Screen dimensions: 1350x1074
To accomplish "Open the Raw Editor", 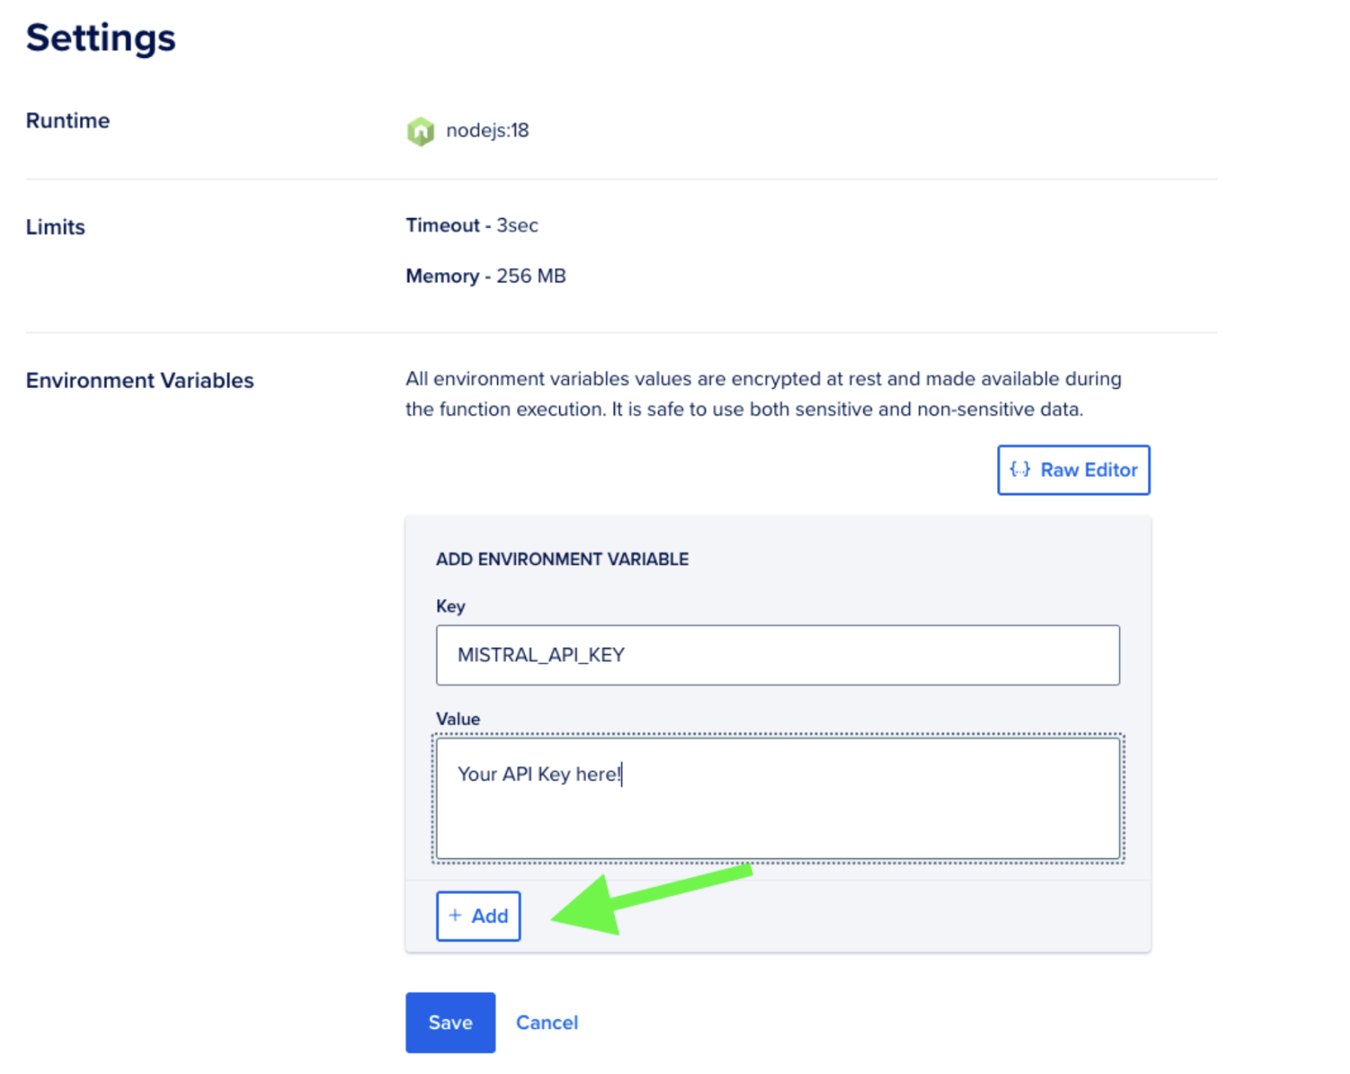I will (1073, 470).
